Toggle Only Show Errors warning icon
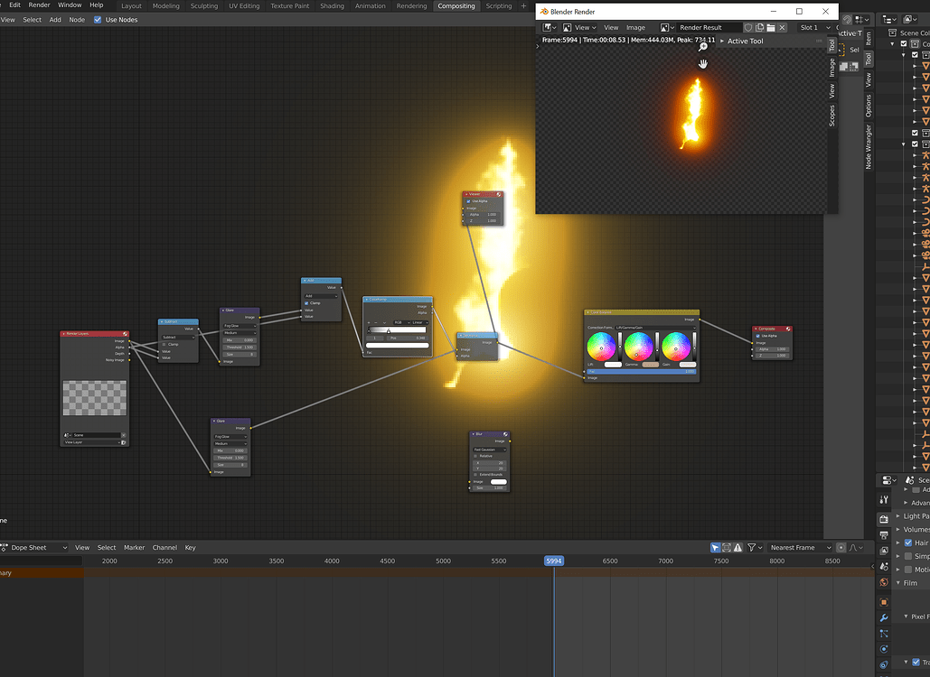The width and height of the screenshot is (930, 677). (737, 547)
